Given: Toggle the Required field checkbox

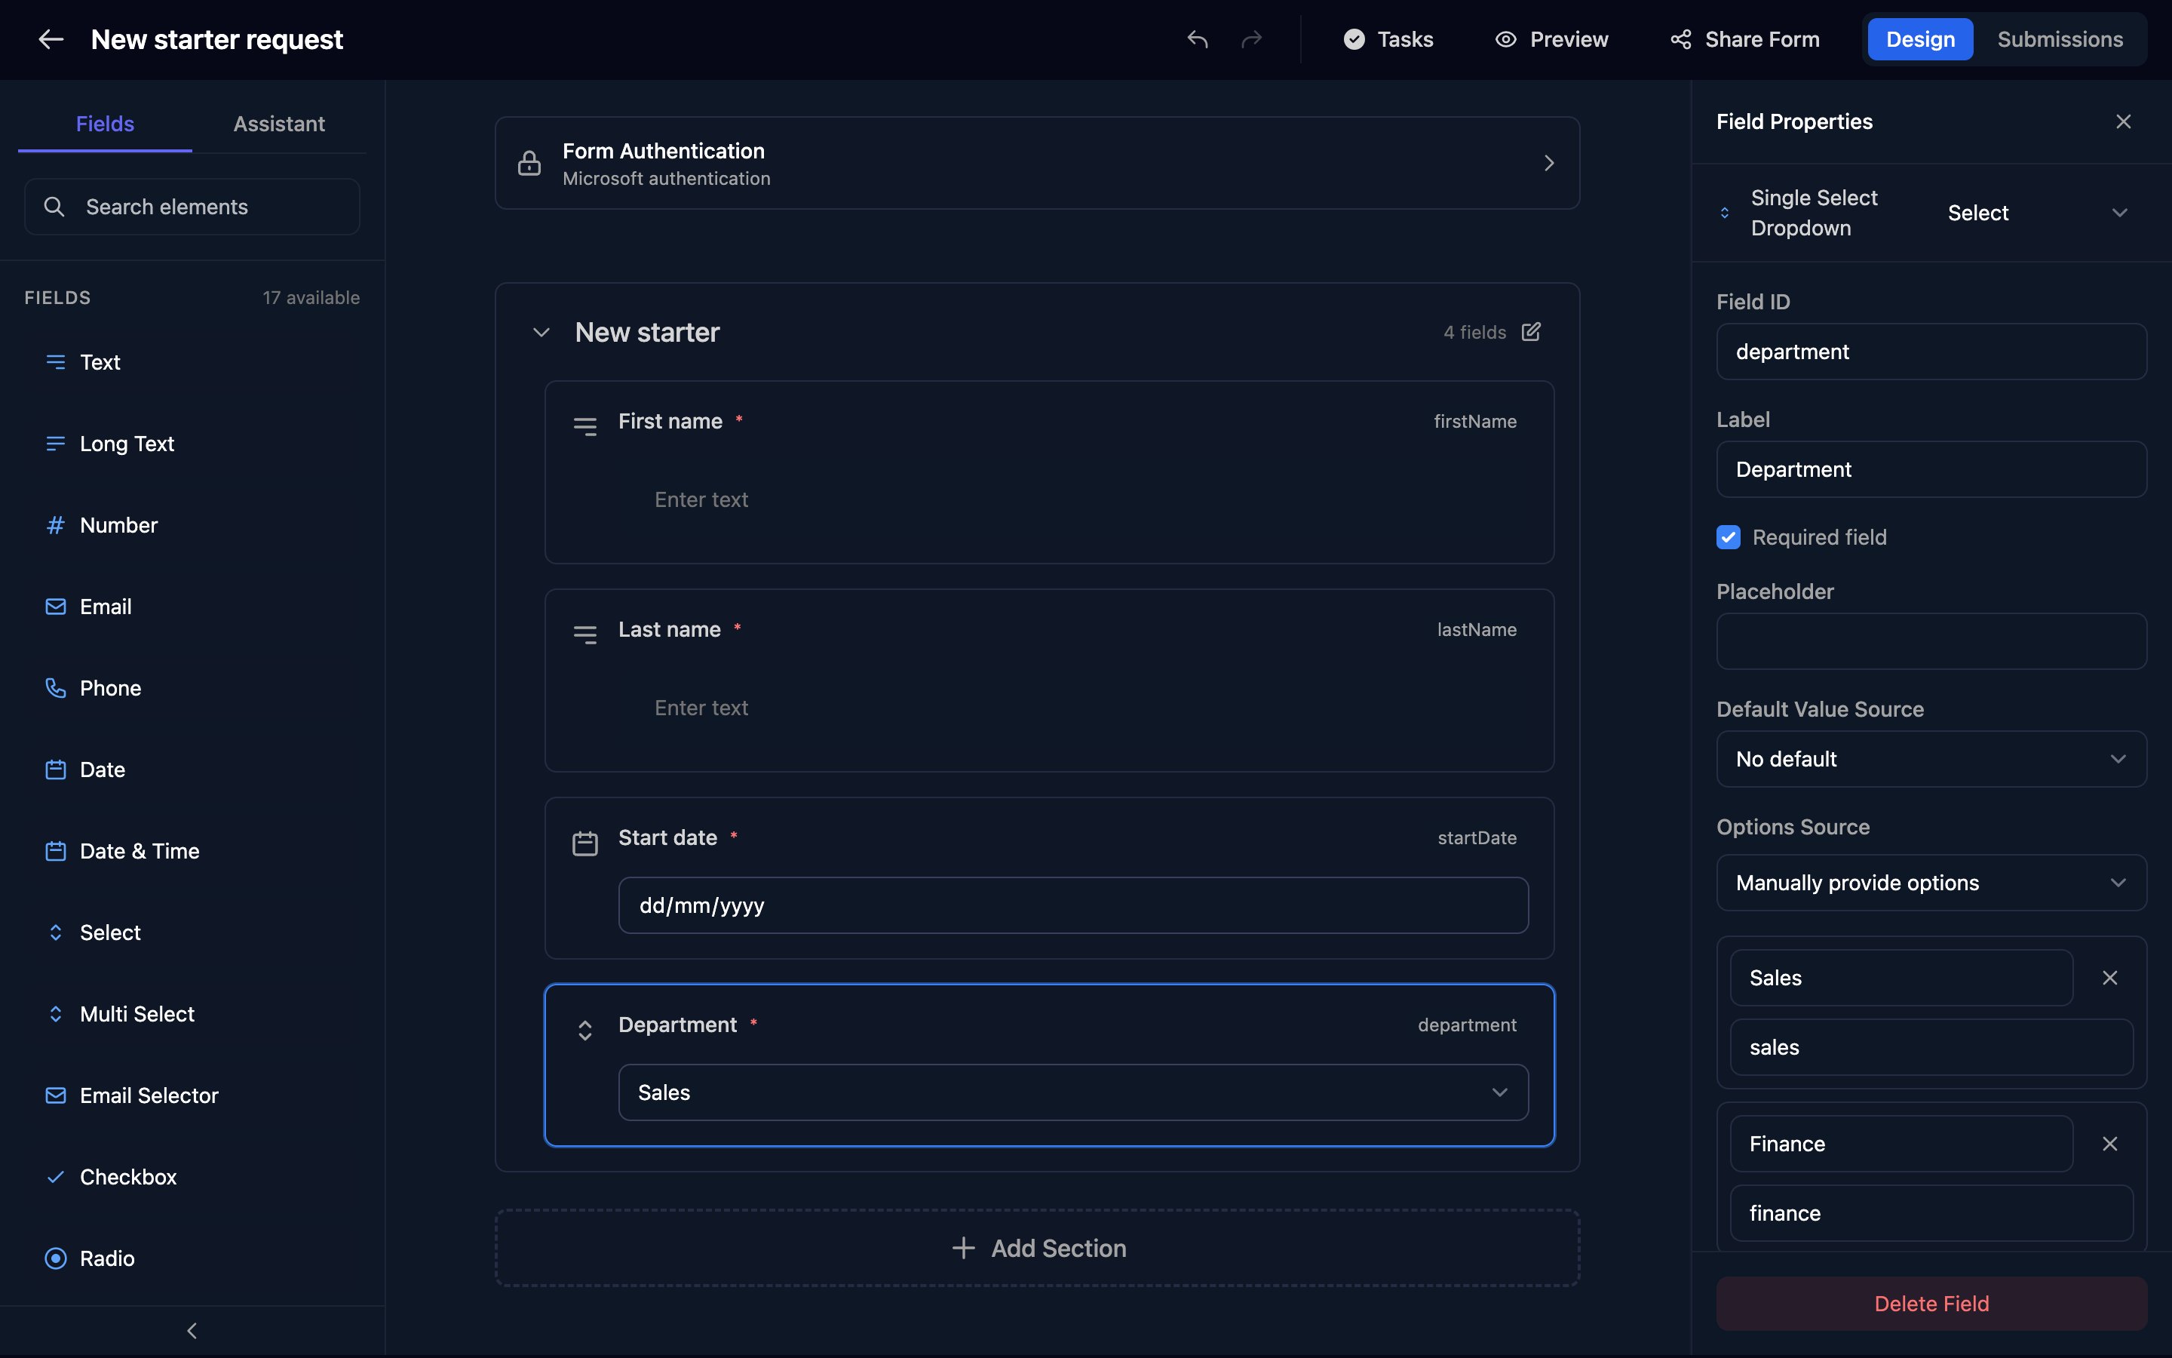Looking at the screenshot, I should [1728, 537].
